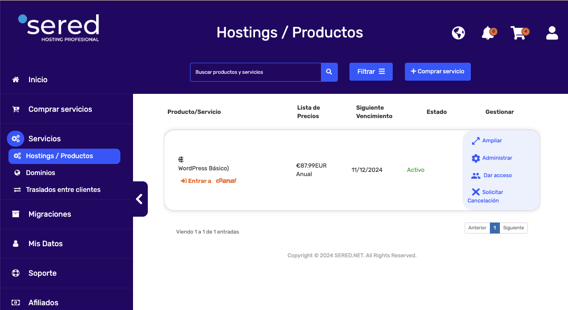Click the Entrar a cPanel link
This screenshot has width=568, height=310.
point(209,181)
